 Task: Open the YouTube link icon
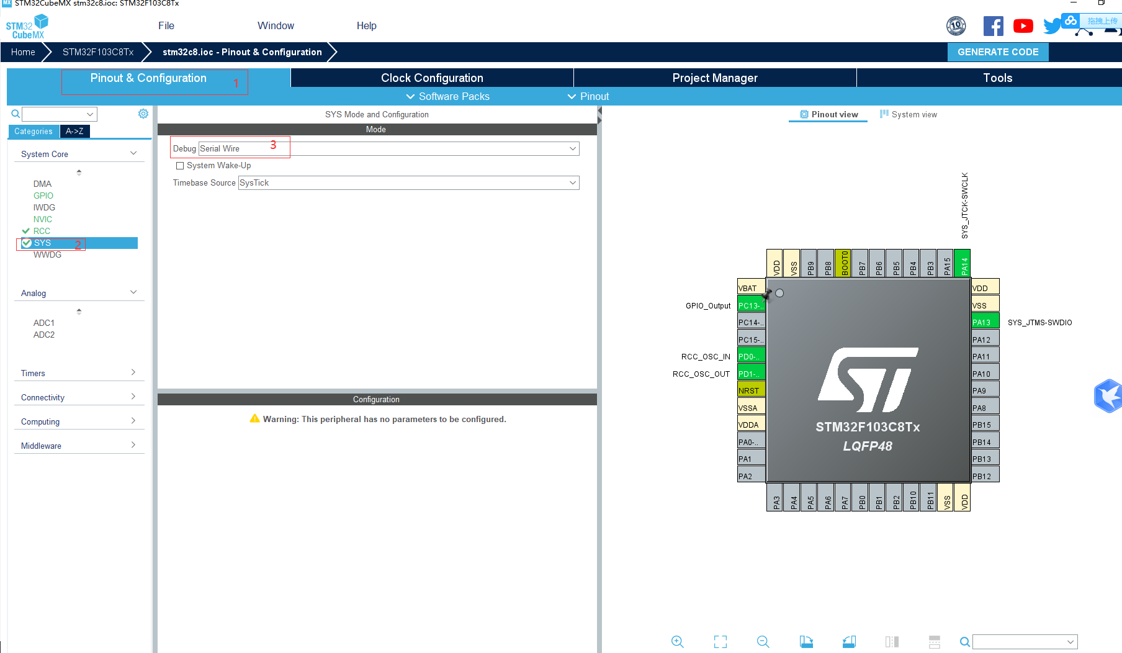tap(1023, 26)
